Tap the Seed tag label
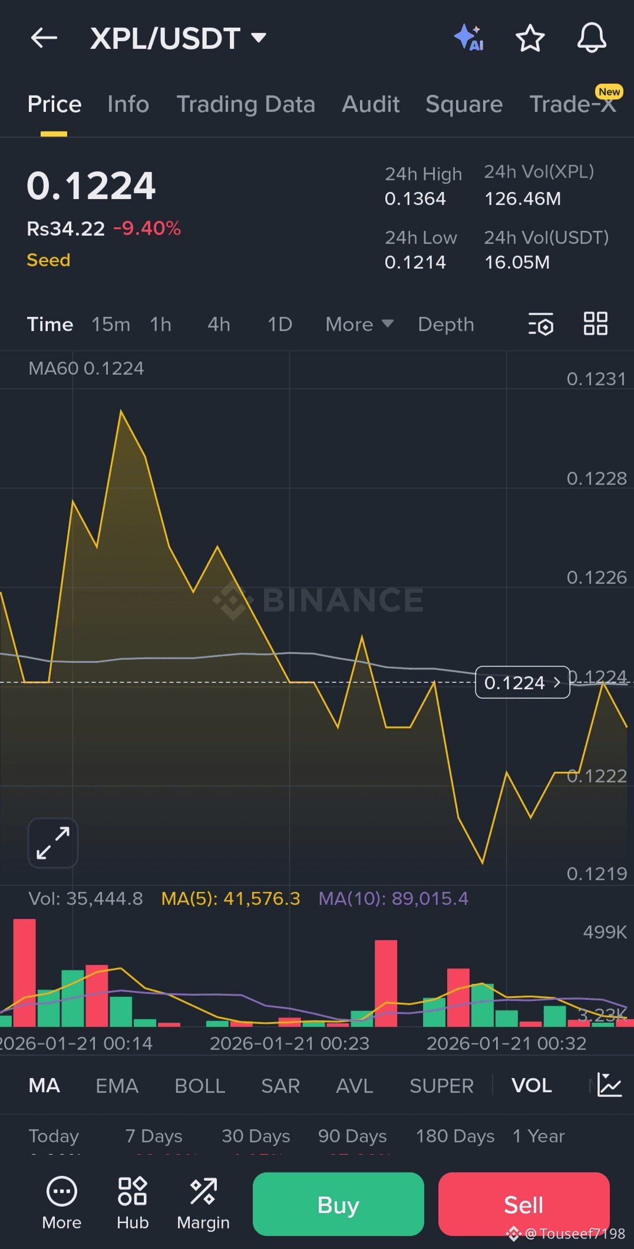 [x=48, y=260]
